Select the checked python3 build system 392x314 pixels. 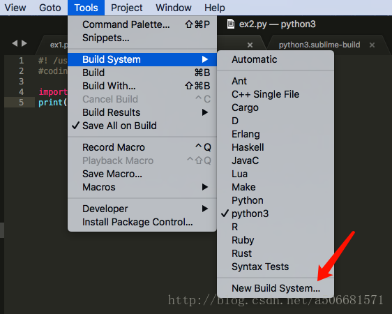pos(276,214)
